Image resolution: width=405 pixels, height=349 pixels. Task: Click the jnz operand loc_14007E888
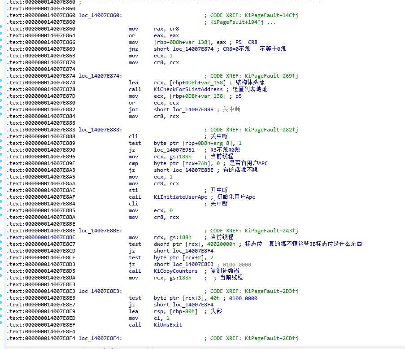click(193, 109)
